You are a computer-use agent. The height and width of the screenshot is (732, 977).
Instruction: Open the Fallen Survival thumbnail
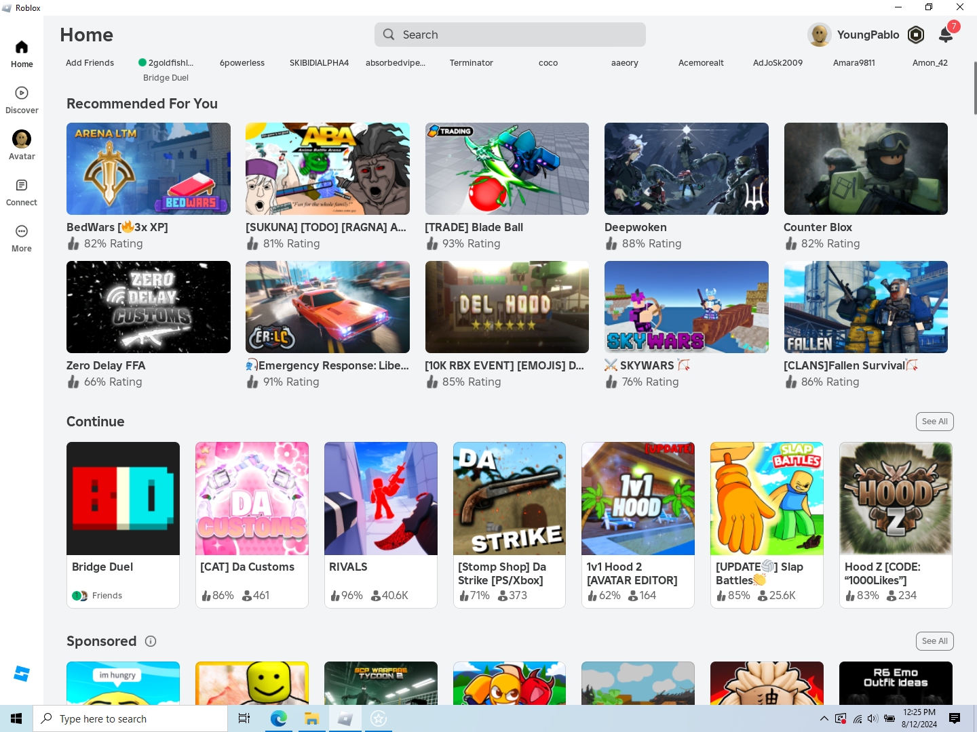[x=866, y=307]
